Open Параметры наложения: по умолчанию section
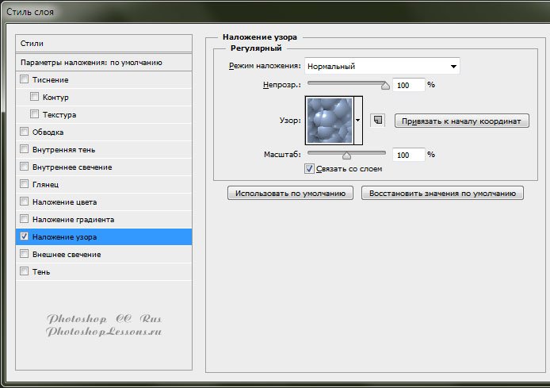The image size is (550, 388). click(x=104, y=62)
